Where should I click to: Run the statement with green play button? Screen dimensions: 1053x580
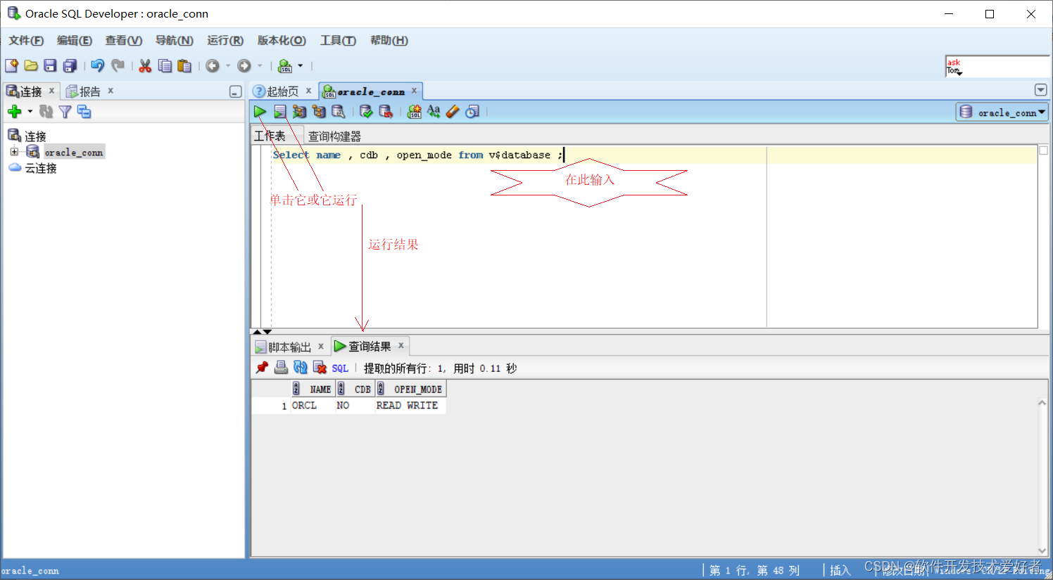pyautogui.click(x=260, y=111)
